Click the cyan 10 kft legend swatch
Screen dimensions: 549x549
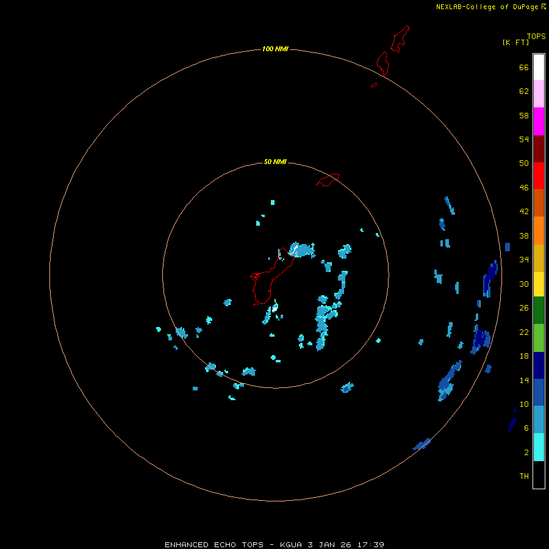coord(539,447)
